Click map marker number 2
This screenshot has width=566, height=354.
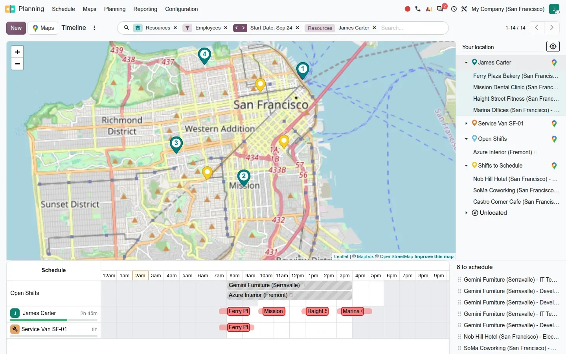[244, 178]
